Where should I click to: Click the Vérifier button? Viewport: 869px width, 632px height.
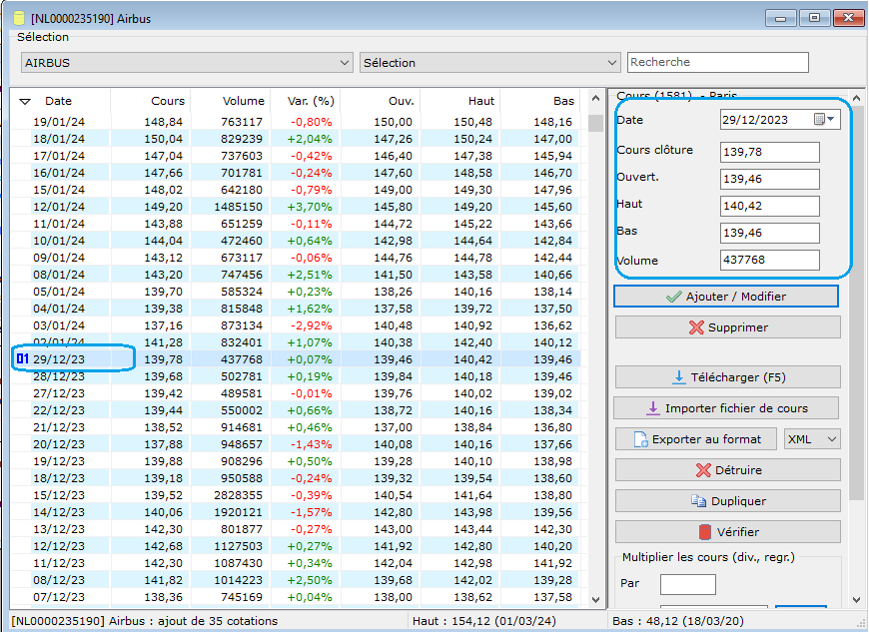(728, 532)
